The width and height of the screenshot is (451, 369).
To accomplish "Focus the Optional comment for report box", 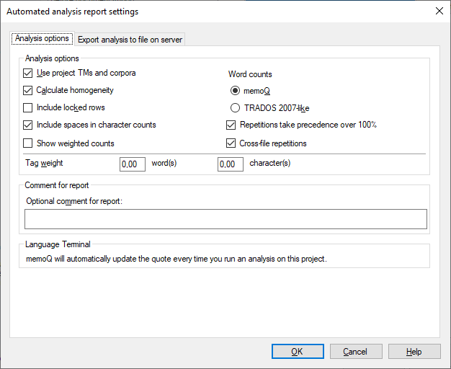I will point(225,219).
